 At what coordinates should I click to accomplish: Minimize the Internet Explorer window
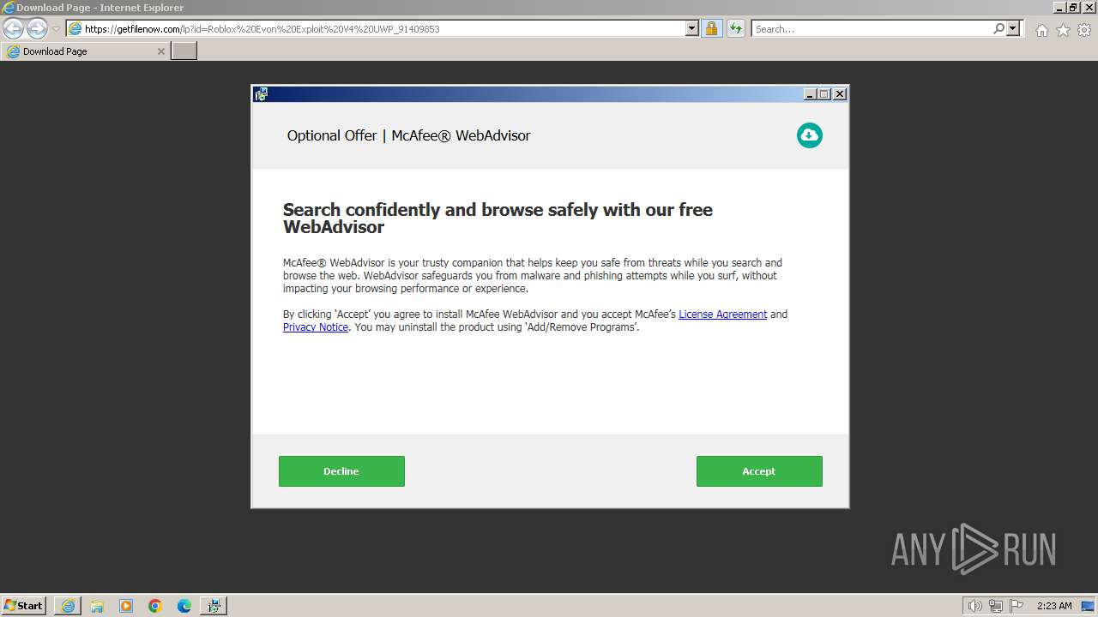(1059, 8)
